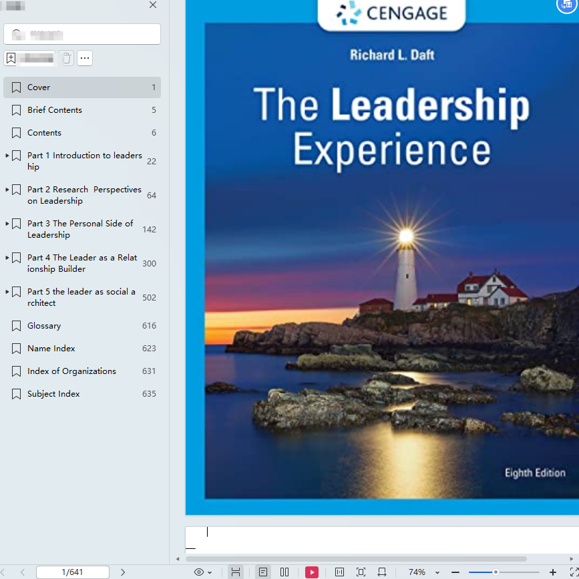
Task: Click the bookmark search field
Action: coord(82,34)
